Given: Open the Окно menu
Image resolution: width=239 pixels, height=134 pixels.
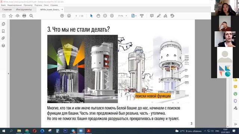Looking at the screenshot, I should 46,5.
